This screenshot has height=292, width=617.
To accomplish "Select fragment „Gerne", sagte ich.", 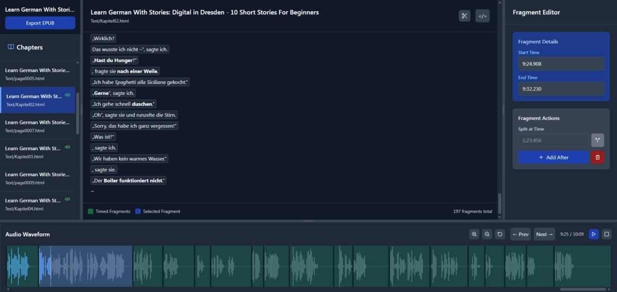I will tap(113, 93).
